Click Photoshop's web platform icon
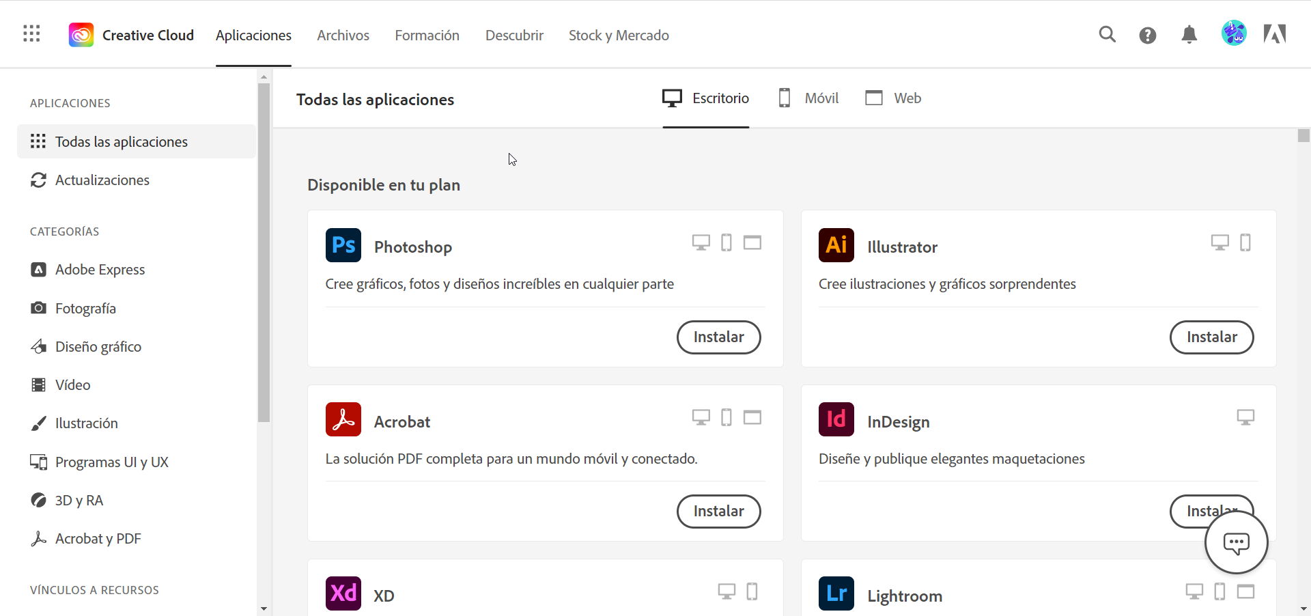Screen dimensions: 1311x616 point(752,242)
